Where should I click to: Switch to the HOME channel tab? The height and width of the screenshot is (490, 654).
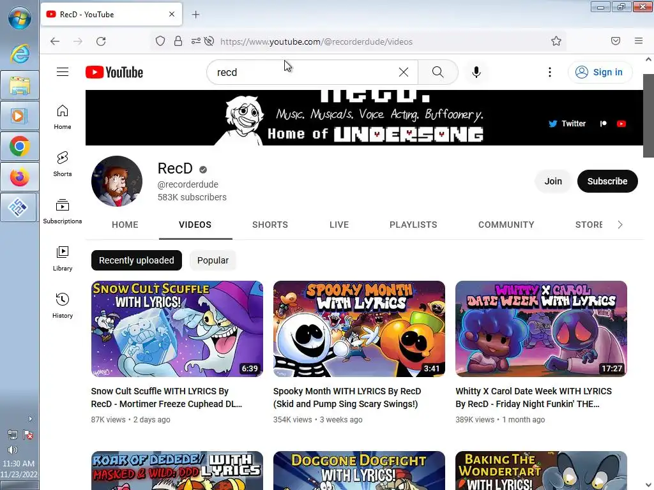tap(125, 225)
